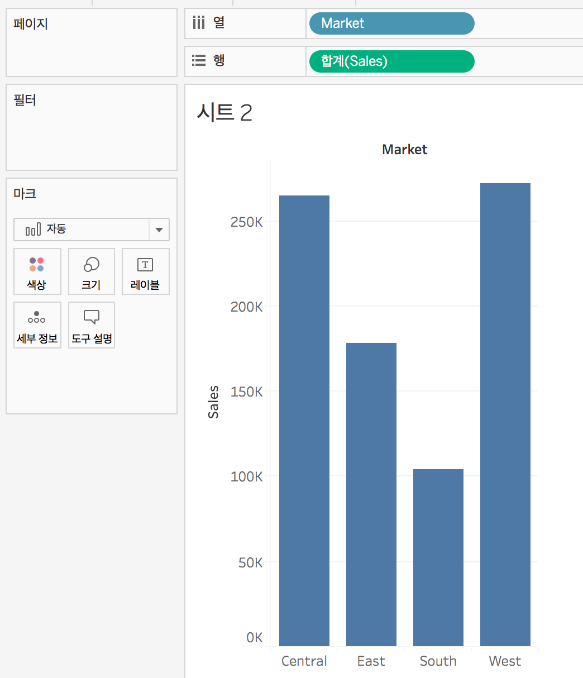
Task: Open the Market pill on columns shelf
Action: (391, 23)
